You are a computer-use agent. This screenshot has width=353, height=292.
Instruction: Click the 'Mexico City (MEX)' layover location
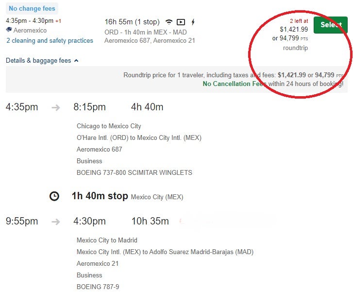click(157, 197)
